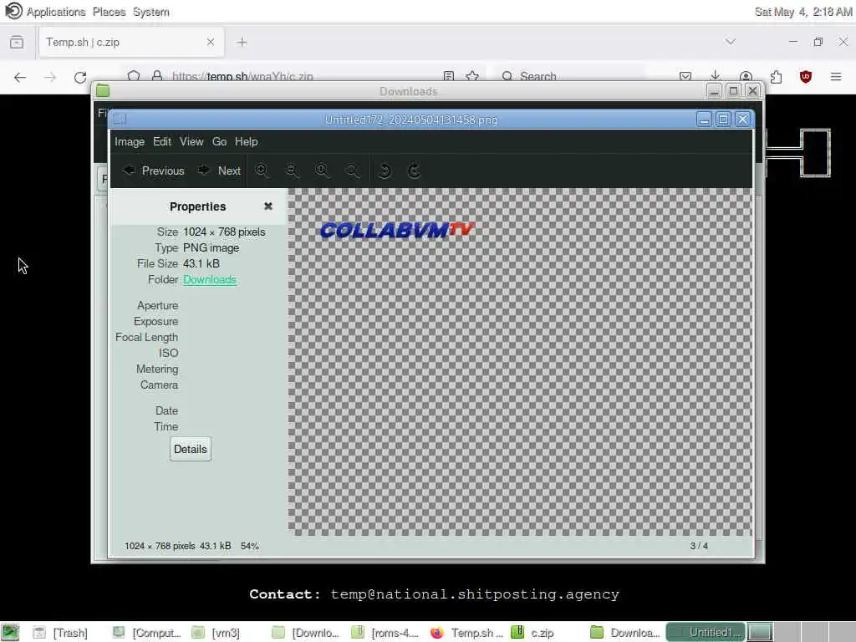
Task: Click the uBlock Origin shield icon
Action: click(806, 76)
